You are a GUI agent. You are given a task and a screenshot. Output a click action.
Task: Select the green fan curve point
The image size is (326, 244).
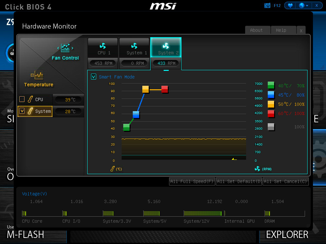point(126,127)
